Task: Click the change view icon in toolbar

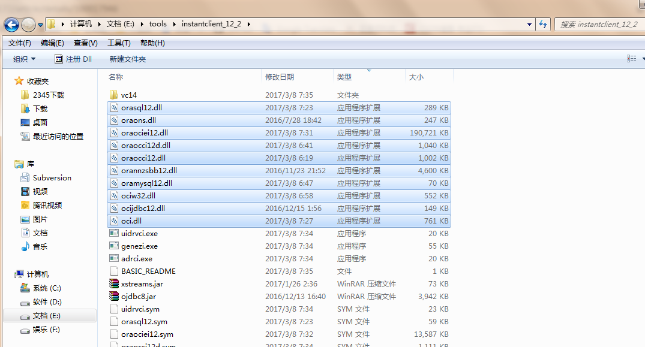Action: pos(632,59)
